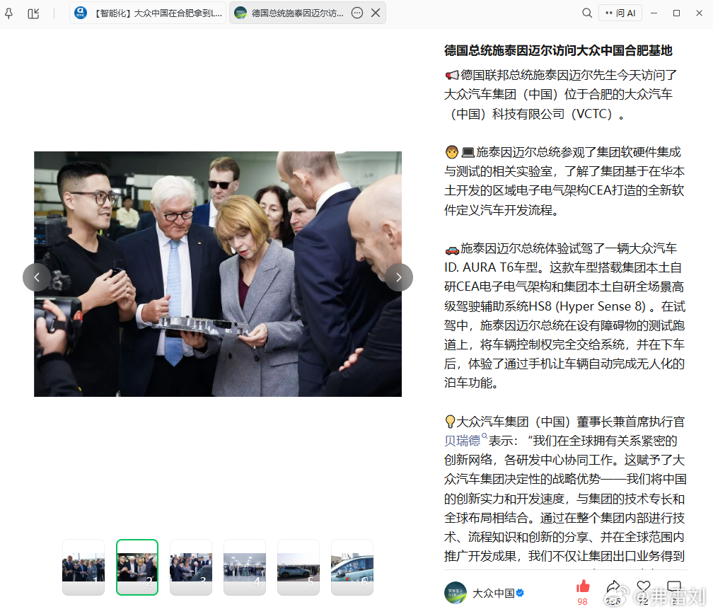
Task: Click the text 级驾驶辅助系统HS8 (Hyper Sense 8)
Action: tap(545, 306)
